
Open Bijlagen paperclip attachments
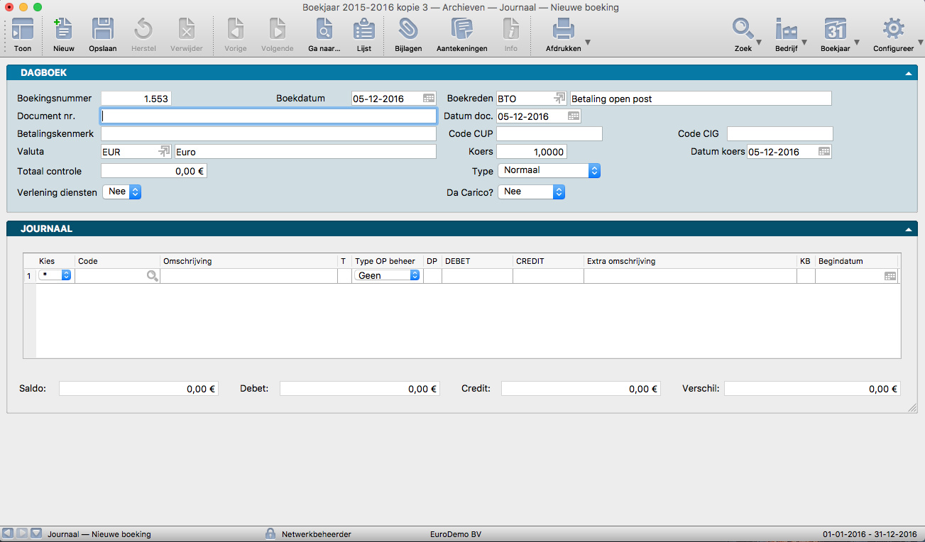coord(408,30)
